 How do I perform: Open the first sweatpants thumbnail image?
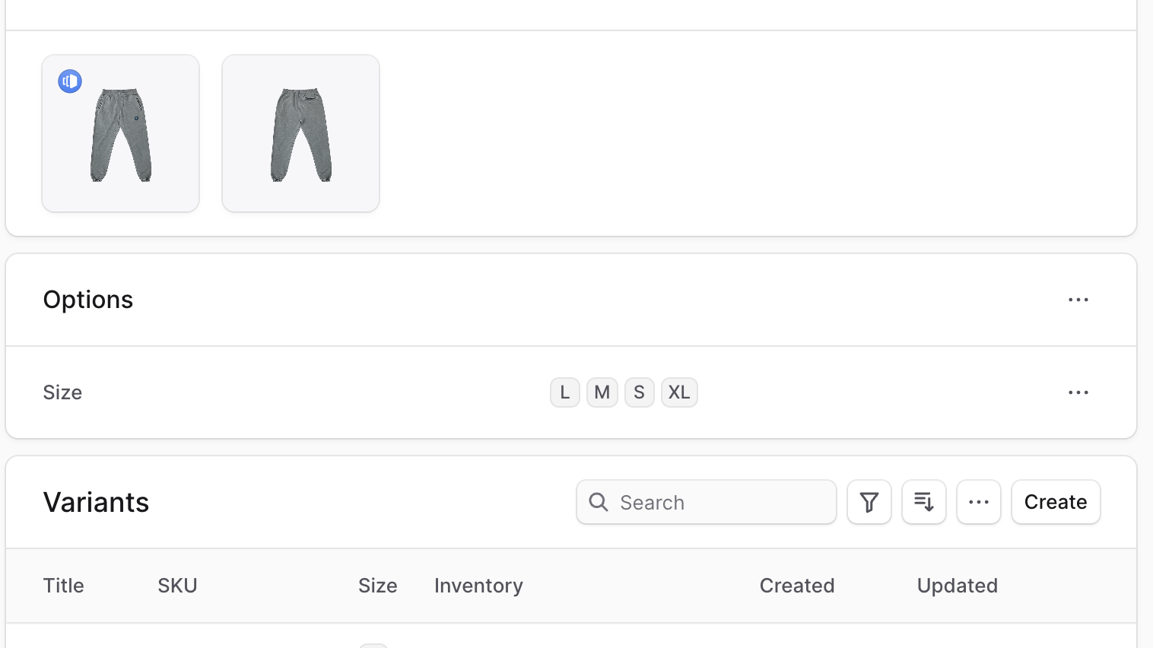point(121,133)
